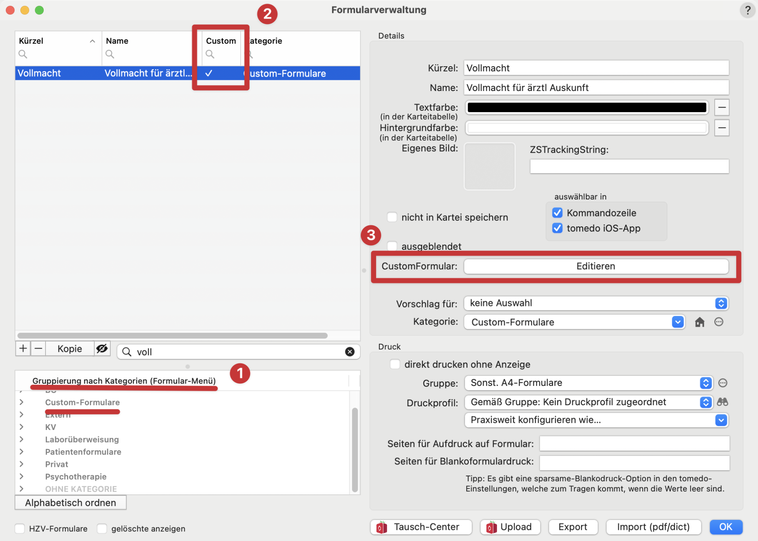The height and width of the screenshot is (541, 758).
Task: Click the plus icon to add form
Action: pos(23,349)
